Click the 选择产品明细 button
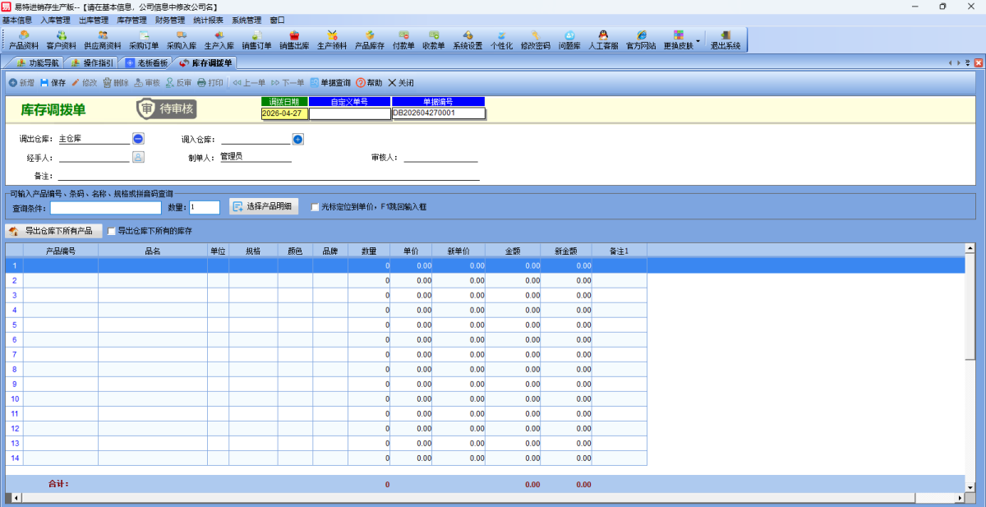 [x=264, y=207]
